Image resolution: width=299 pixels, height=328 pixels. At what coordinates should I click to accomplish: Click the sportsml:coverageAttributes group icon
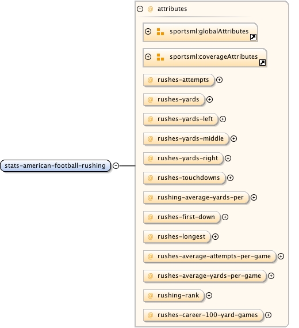coord(160,57)
